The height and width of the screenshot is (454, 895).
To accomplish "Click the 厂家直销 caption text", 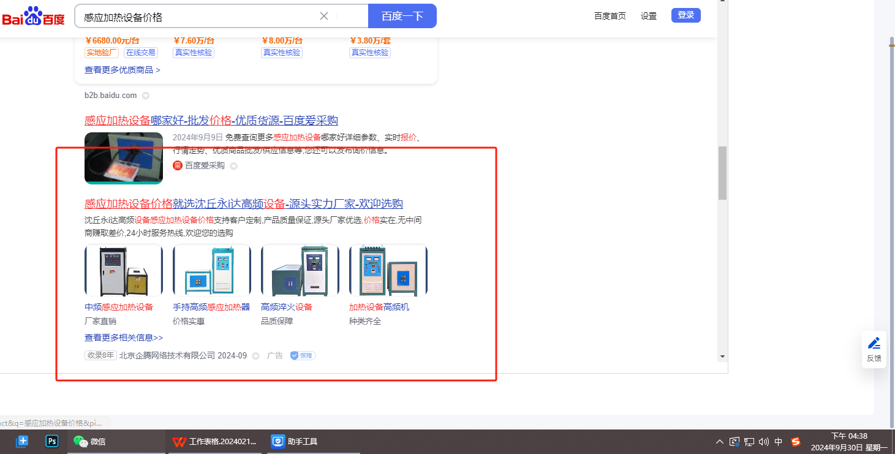I will [100, 321].
